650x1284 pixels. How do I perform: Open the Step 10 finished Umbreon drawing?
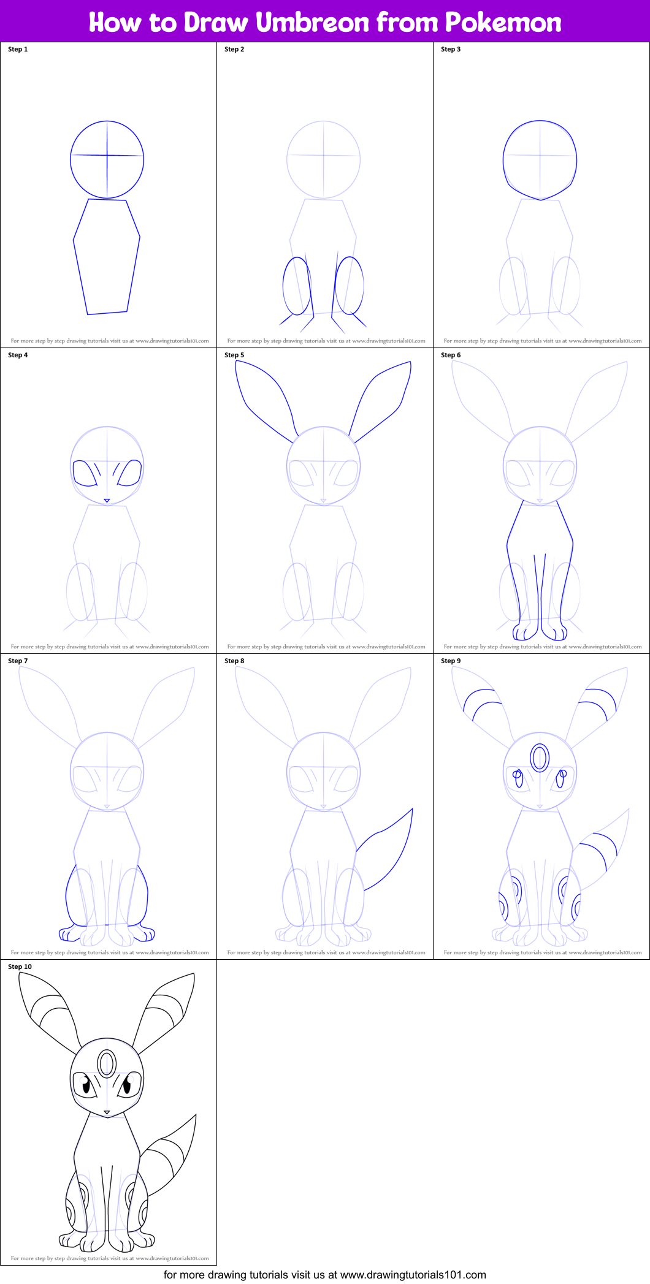(109, 1112)
